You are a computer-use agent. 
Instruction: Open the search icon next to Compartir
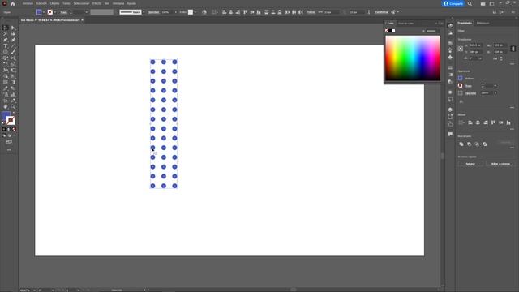coord(470,3)
